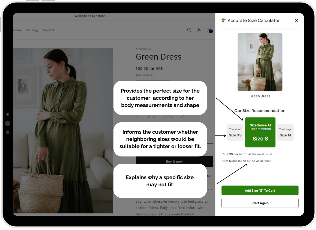316x230 pixels.
Task: Open the shopping cart icon
Action: click(x=209, y=30)
